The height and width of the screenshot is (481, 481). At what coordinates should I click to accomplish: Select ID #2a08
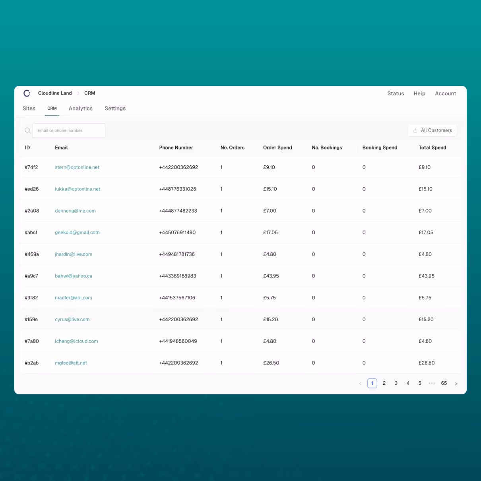pyautogui.click(x=32, y=211)
